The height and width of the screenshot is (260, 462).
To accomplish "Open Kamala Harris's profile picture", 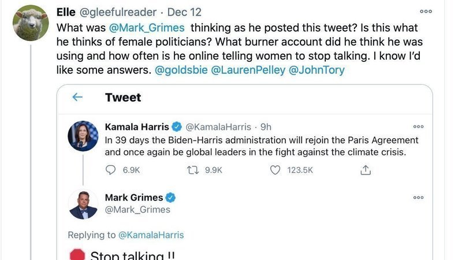I will [x=83, y=136].
